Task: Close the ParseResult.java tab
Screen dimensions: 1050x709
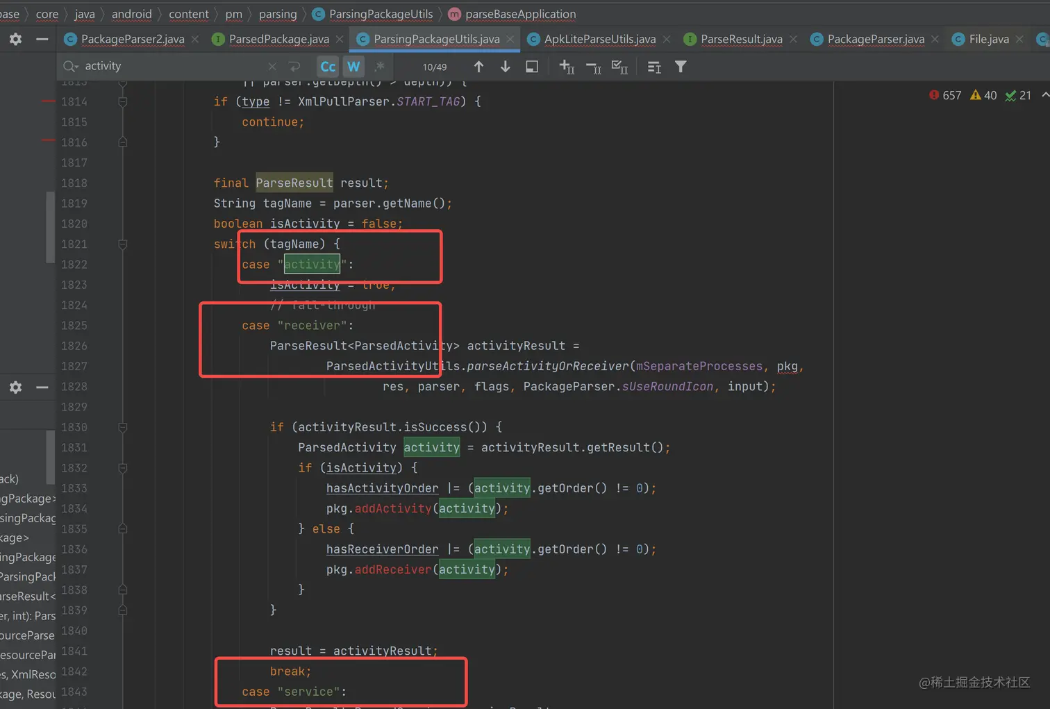Action: pyautogui.click(x=793, y=40)
